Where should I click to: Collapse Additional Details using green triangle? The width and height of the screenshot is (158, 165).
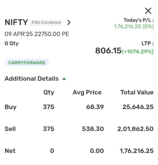pyautogui.click(x=64, y=79)
